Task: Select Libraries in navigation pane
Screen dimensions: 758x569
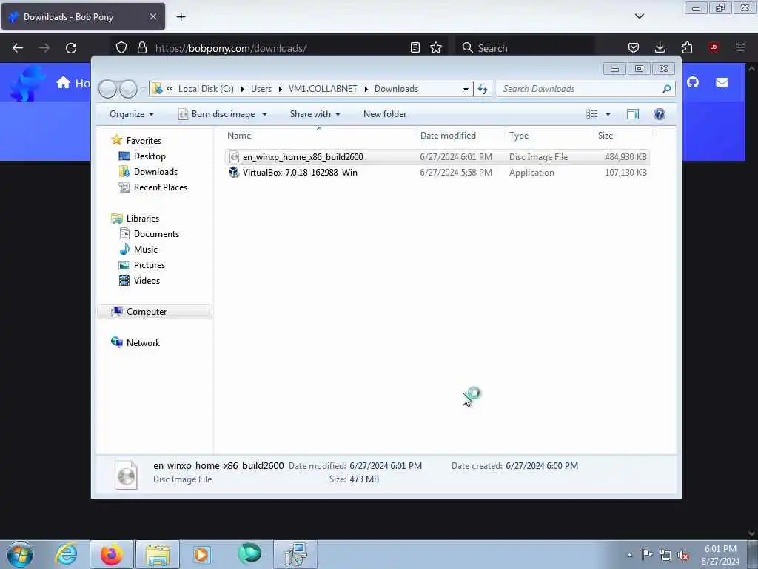Action: (x=143, y=219)
